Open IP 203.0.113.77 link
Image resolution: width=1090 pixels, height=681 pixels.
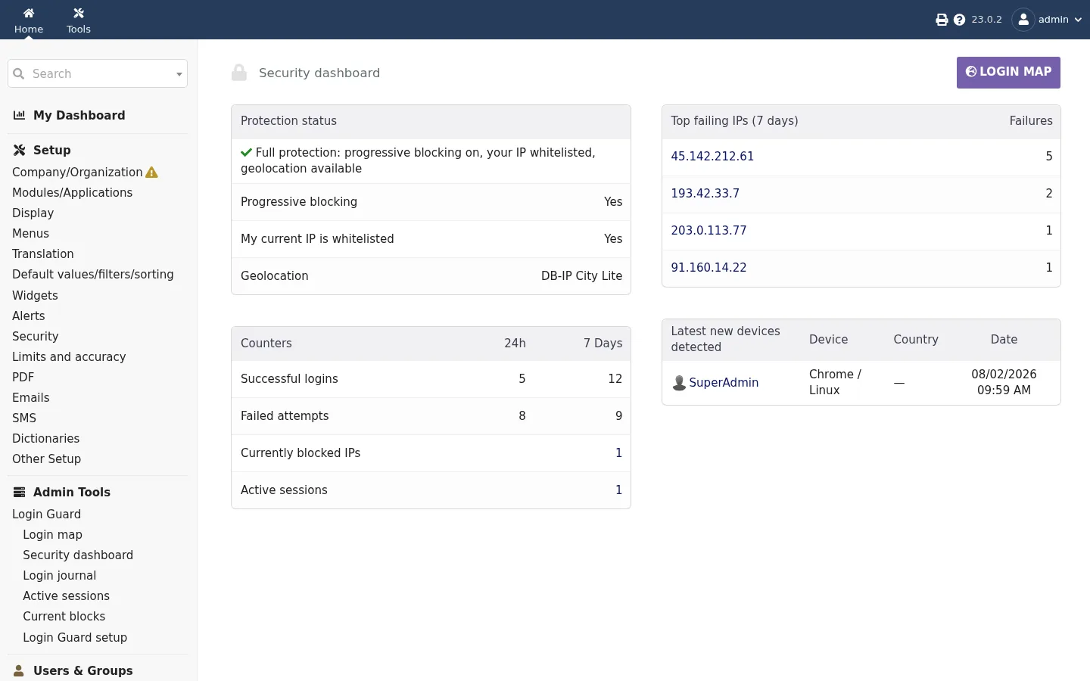[x=708, y=231]
